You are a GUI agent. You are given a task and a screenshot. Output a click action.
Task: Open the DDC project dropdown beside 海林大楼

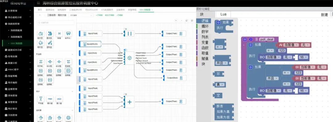pyautogui.click(x=81, y=15)
